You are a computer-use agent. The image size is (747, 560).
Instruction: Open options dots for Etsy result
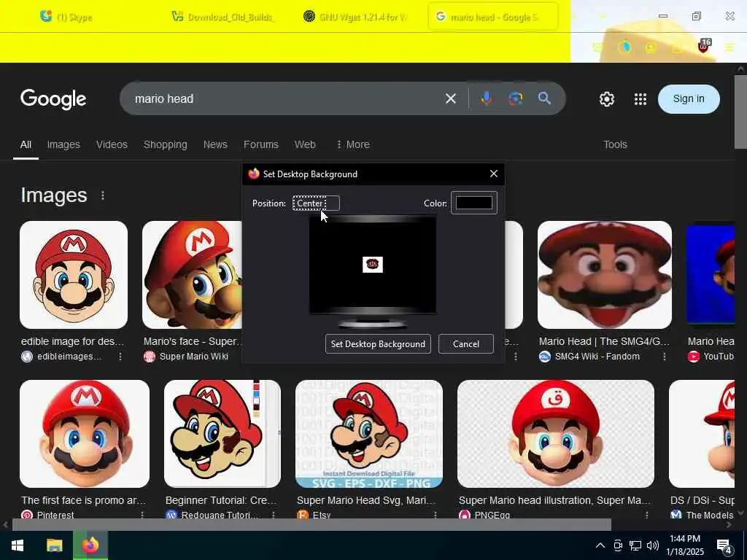[x=435, y=515]
